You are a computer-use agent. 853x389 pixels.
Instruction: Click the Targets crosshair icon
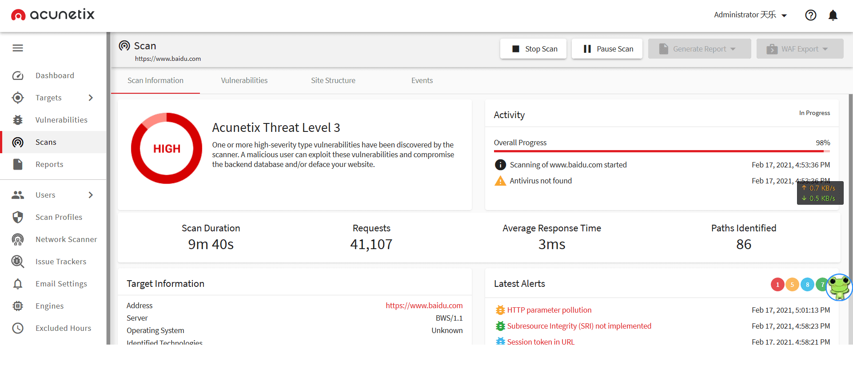18,98
